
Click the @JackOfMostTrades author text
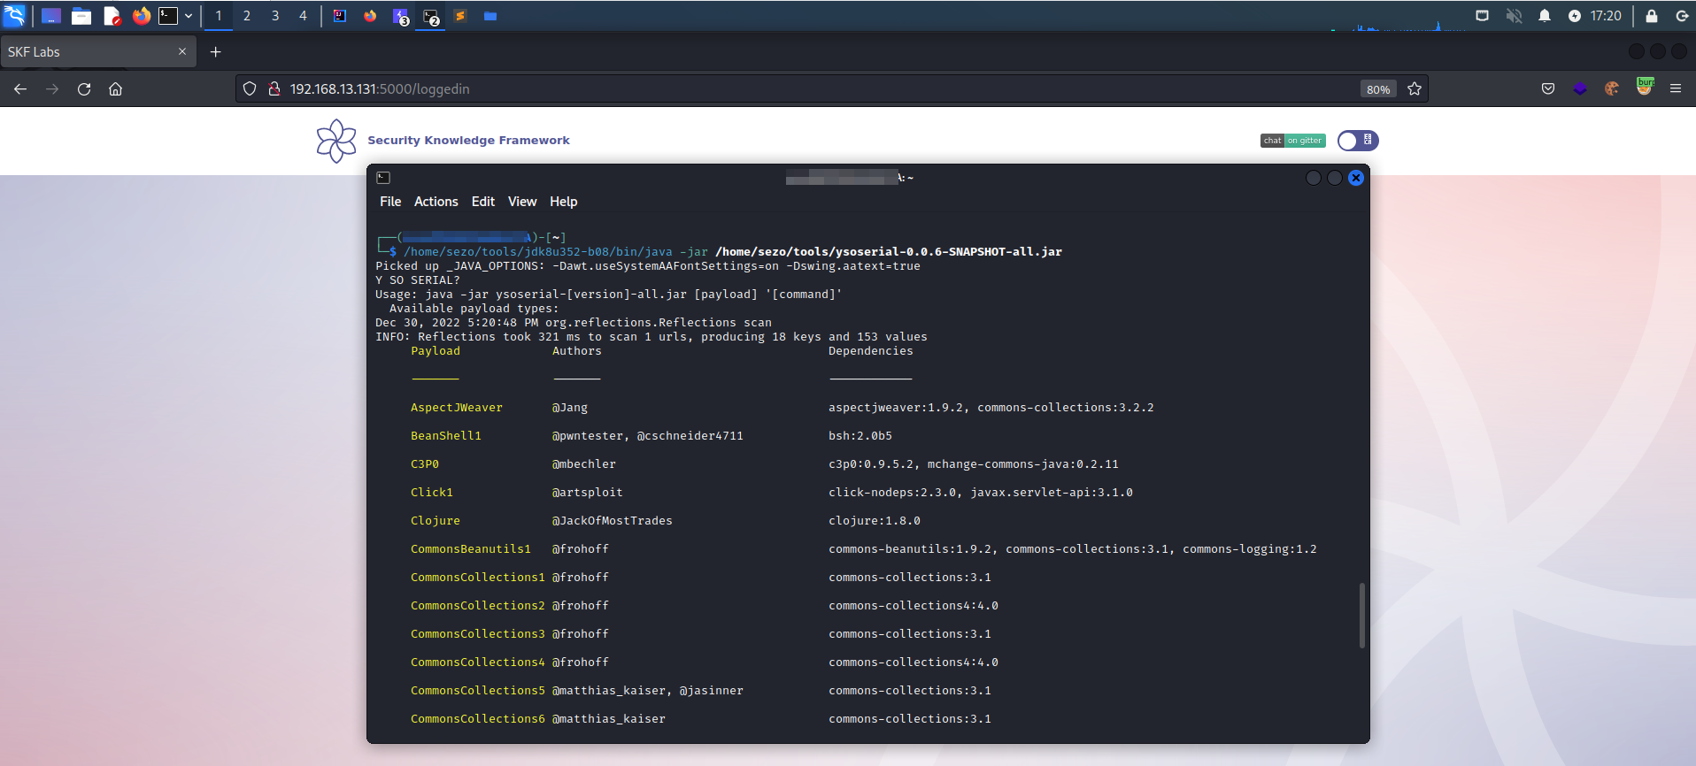click(x=613, y=521)
